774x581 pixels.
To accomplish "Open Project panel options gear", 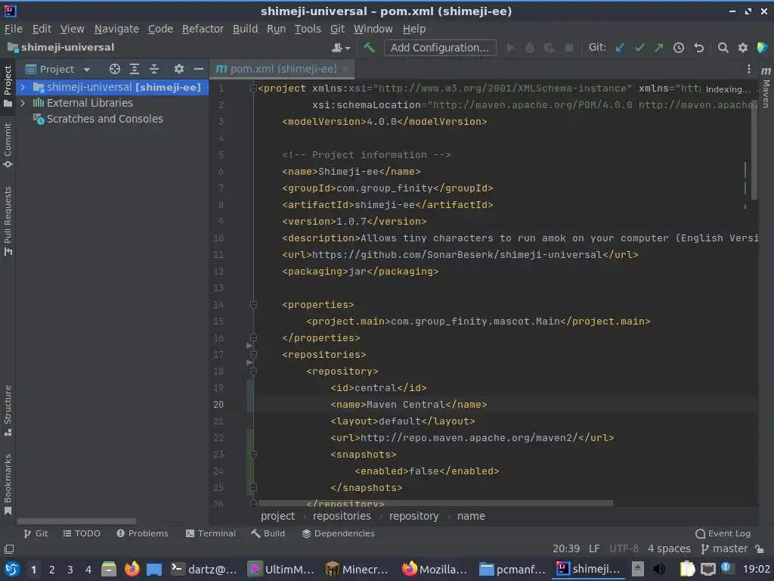I will [x=178, y=69].
